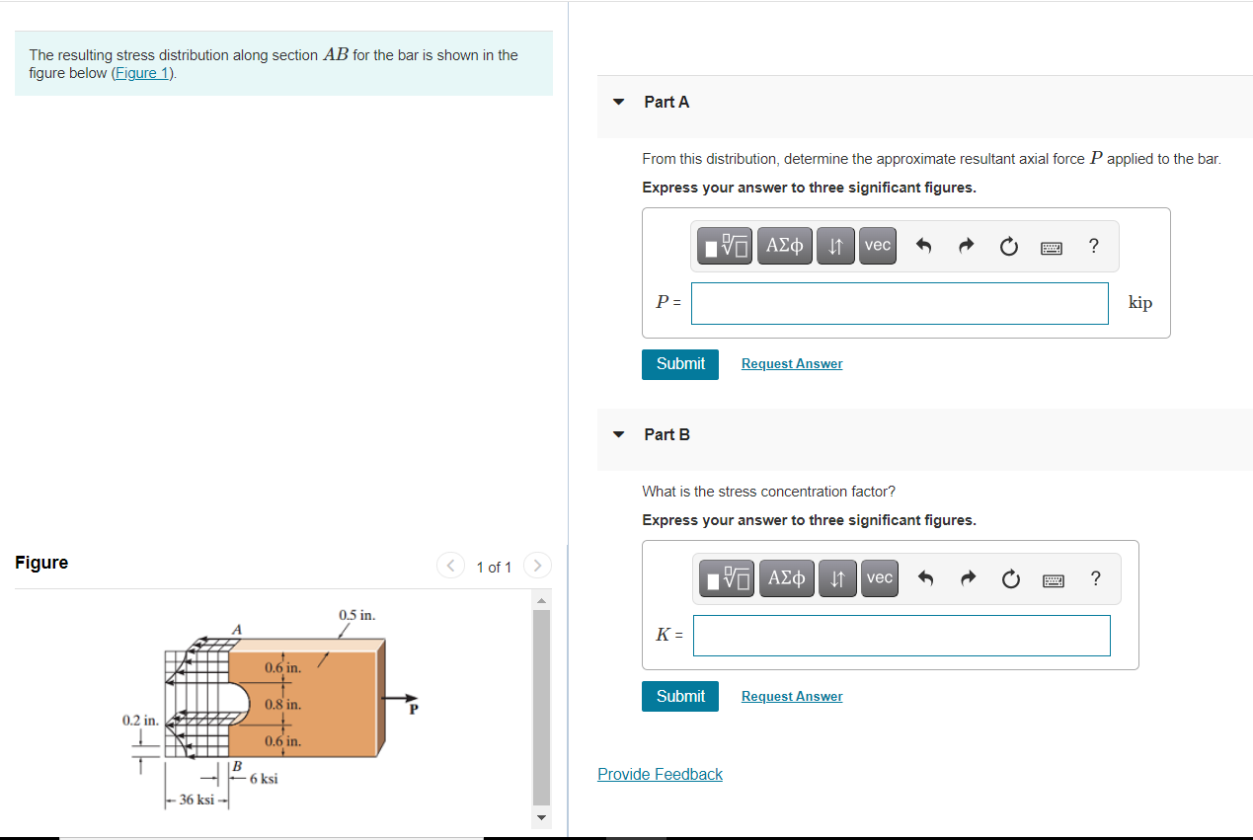Redo last entry in Part B
This screenshot has height=840, width=1253.
968,579
